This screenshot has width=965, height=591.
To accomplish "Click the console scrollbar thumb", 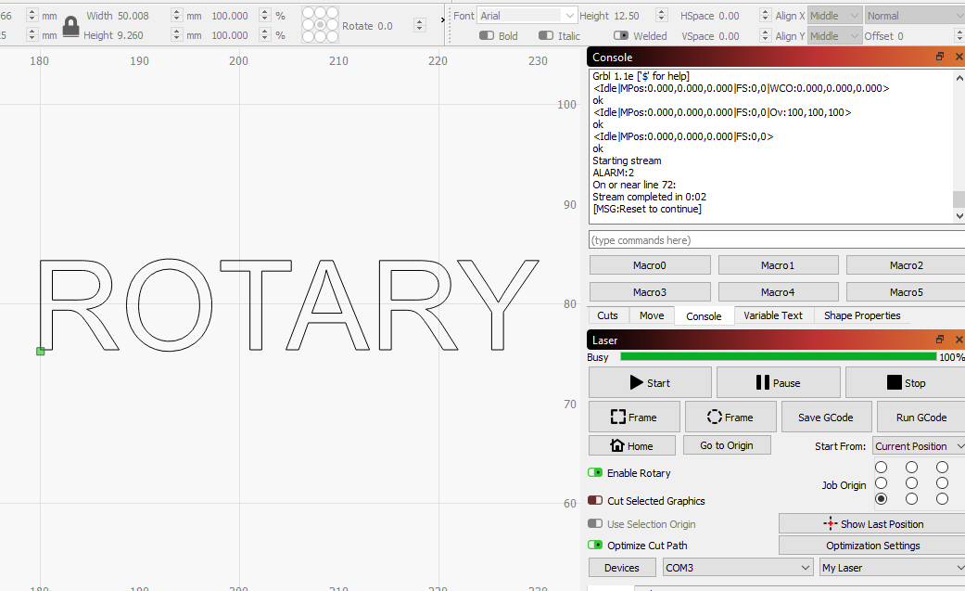I will coord(959,199).
